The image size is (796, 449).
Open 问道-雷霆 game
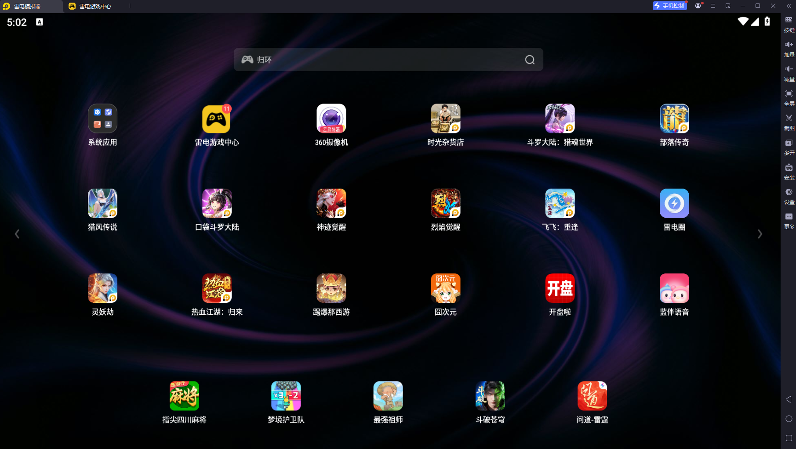(592, 396)
